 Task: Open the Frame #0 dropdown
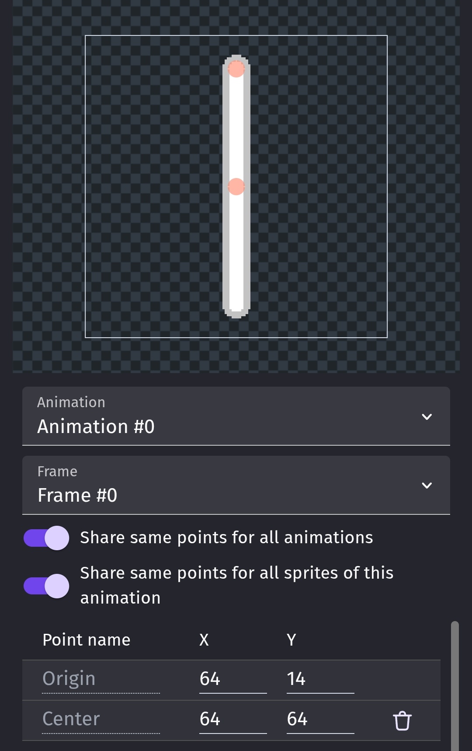236,485
